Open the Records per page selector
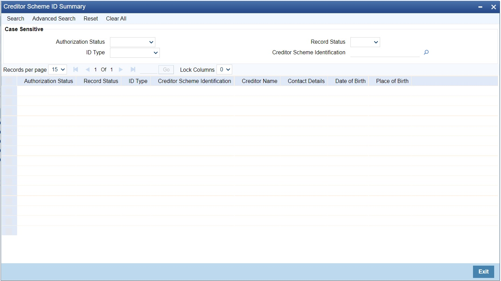The image size is (501, 281). tap(57, 69)
